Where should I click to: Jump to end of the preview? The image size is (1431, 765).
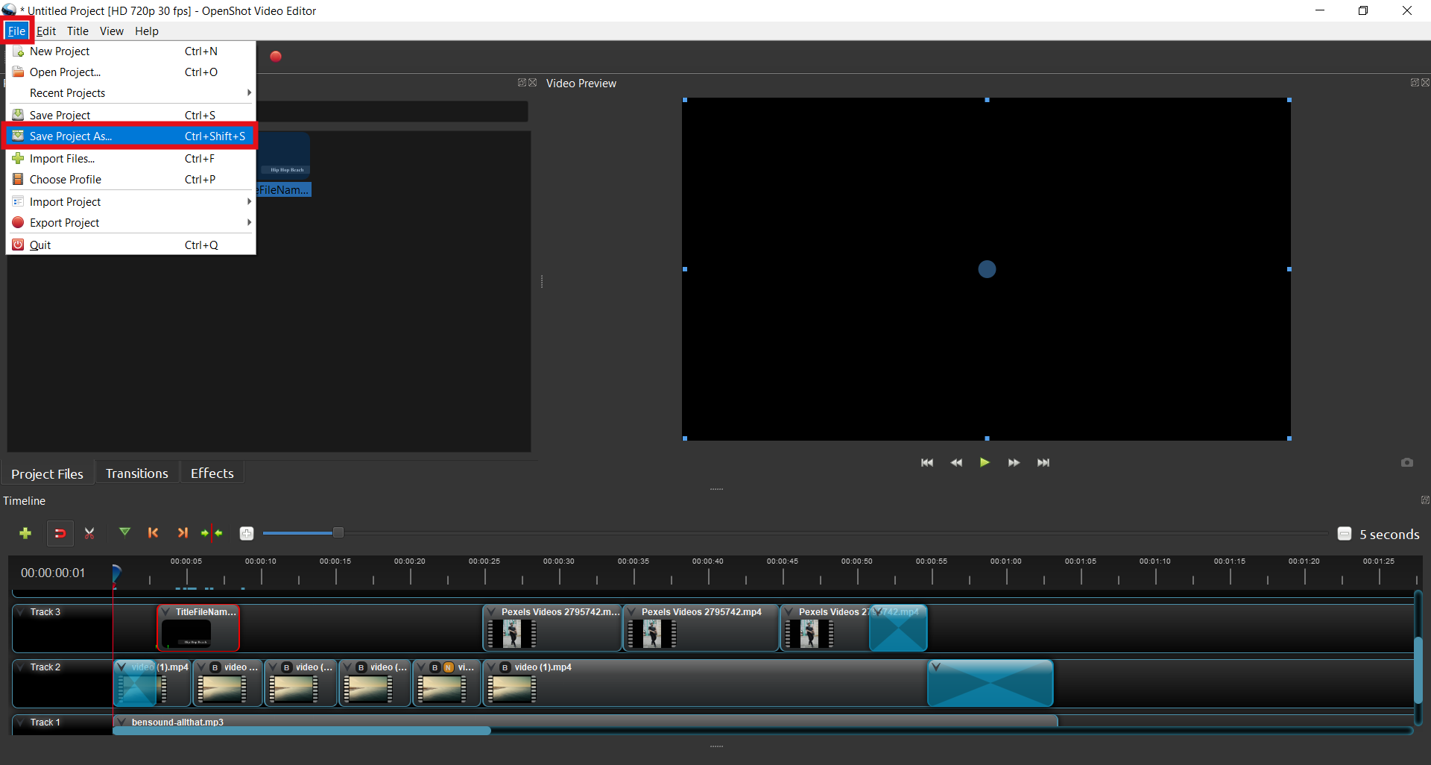pyautogui.click(x=1043, y=462)
